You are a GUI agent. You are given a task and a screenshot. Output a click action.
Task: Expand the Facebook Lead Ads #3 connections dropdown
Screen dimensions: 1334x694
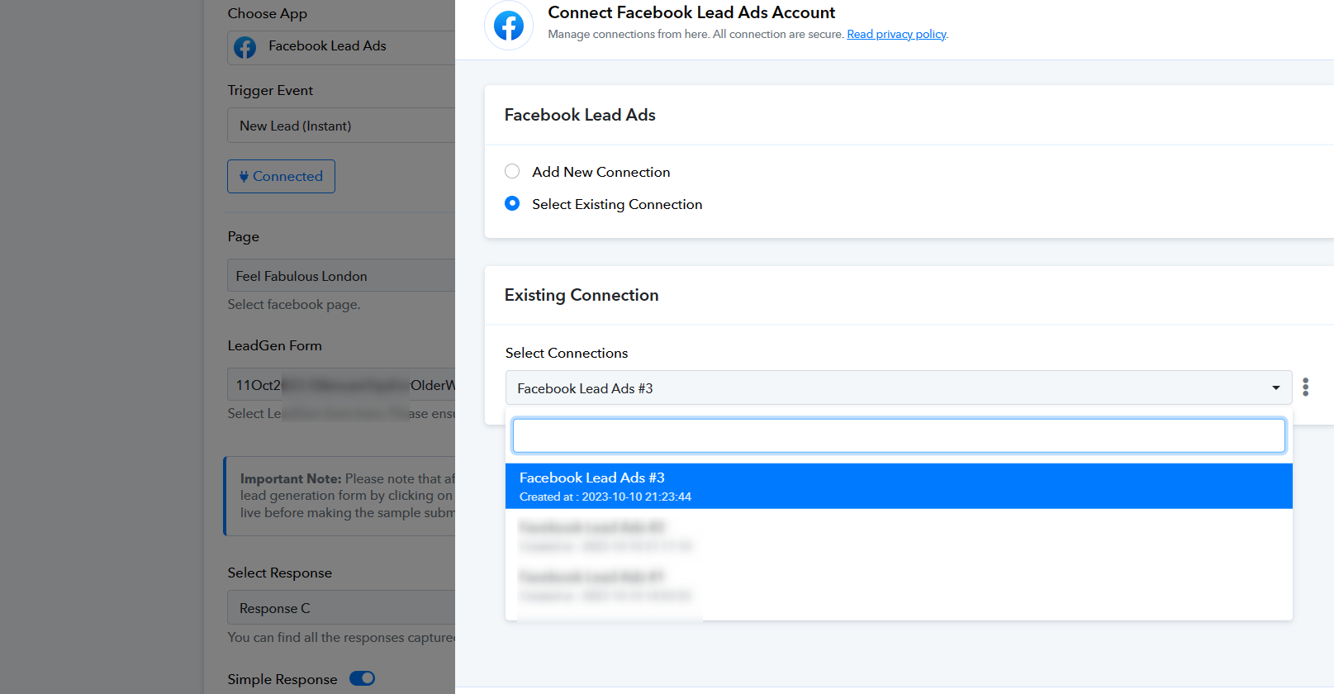pyautogui.click(x=899, y=387)
